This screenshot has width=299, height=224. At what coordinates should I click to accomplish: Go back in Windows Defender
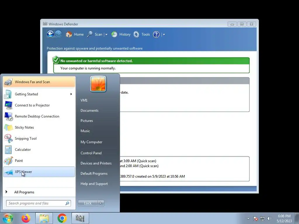[x=50, y=34]
